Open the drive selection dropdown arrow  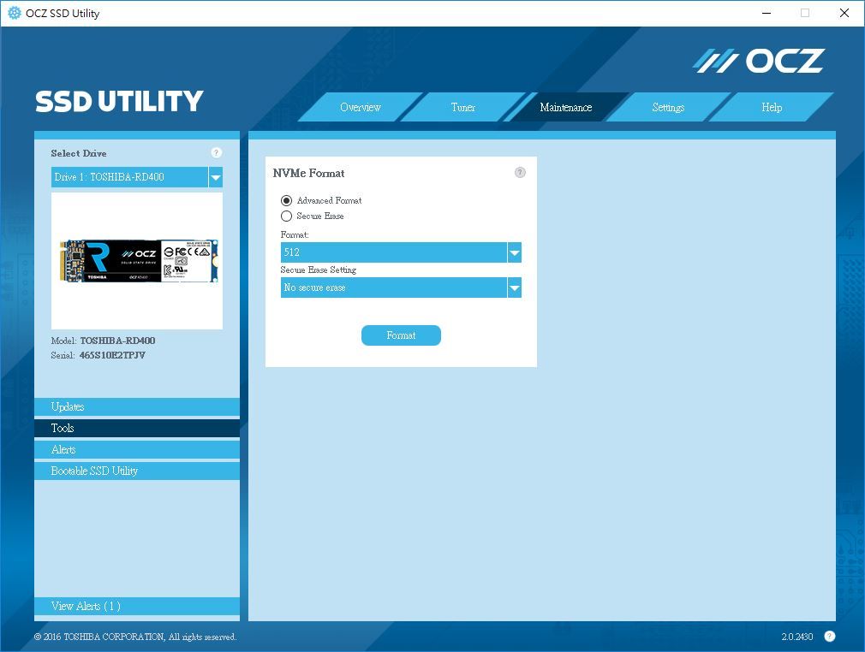click(x=216, y=177)
